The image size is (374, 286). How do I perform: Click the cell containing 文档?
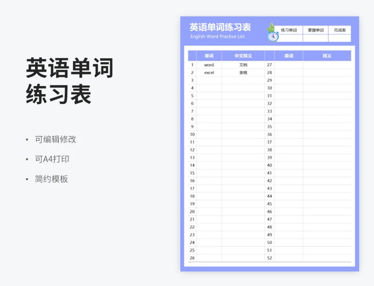(243, 65)
